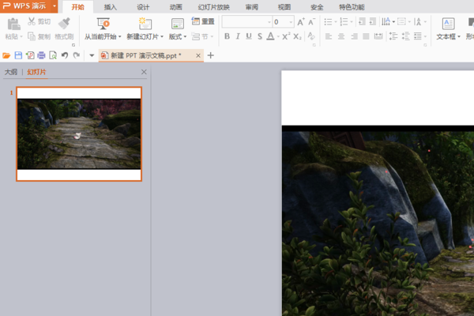Switch to the 动画 ribbon tab

coord(175,7)
